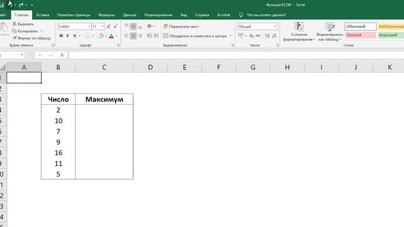Expand the Копировать dropdown arrow
The image size is (404, 227).
tap(41, 31)
